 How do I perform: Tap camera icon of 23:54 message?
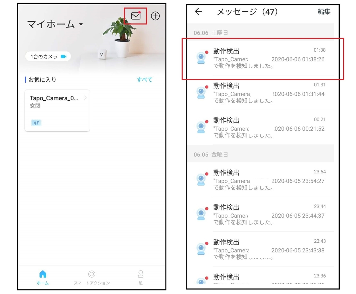[x=201, y=179]
